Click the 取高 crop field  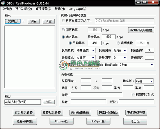tap(149, 88)
